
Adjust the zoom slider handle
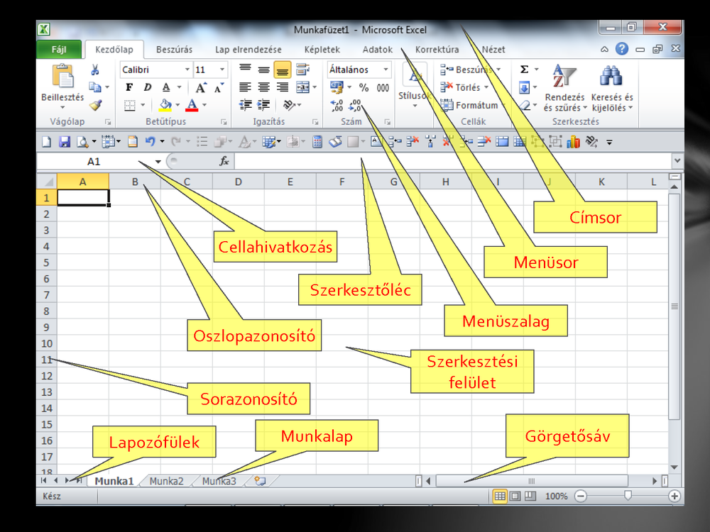(x=628, y=496)
